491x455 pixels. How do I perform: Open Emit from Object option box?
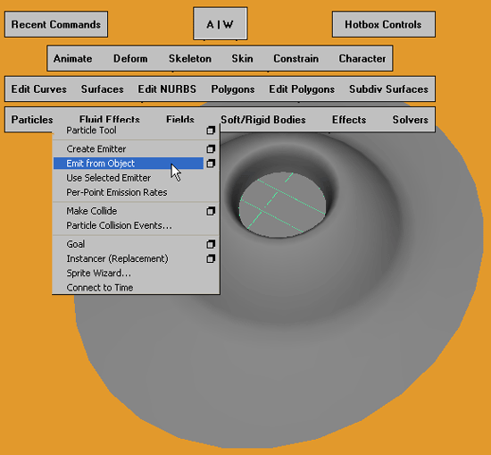211,164
